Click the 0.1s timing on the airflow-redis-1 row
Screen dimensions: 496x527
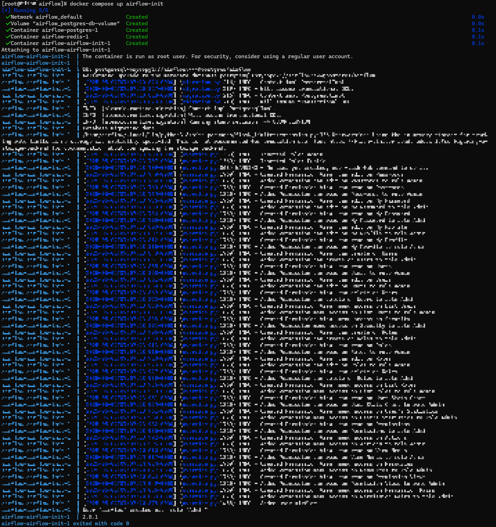coord(478,36)
